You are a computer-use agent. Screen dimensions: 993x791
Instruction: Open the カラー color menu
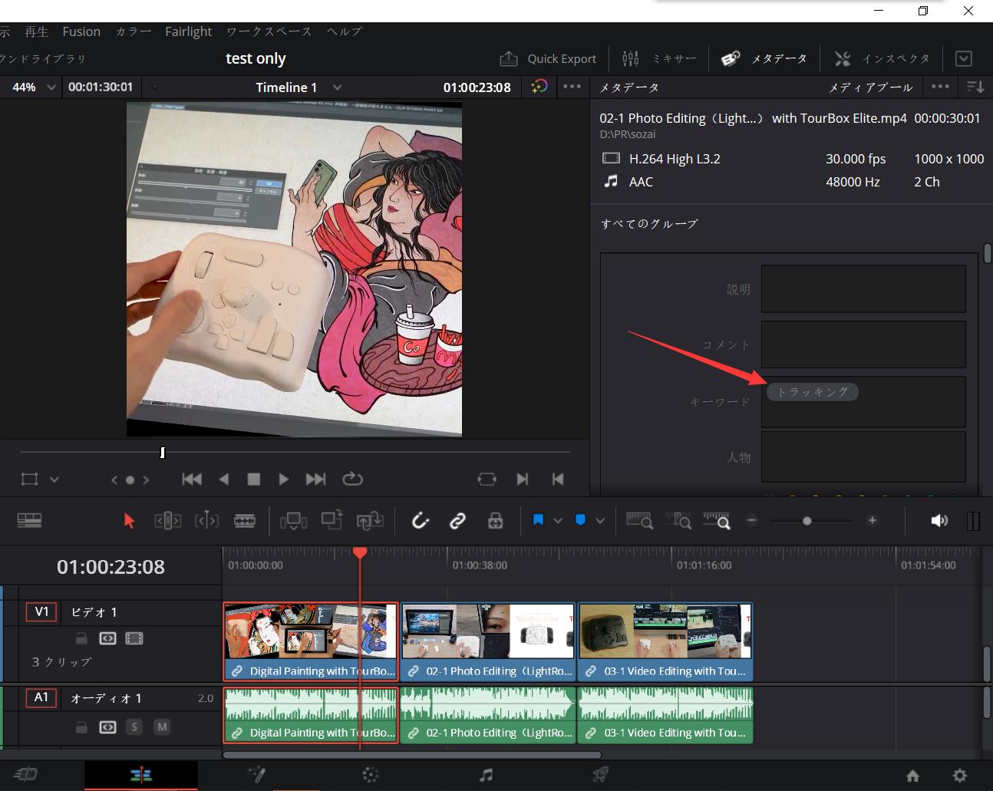coord(133,31)
